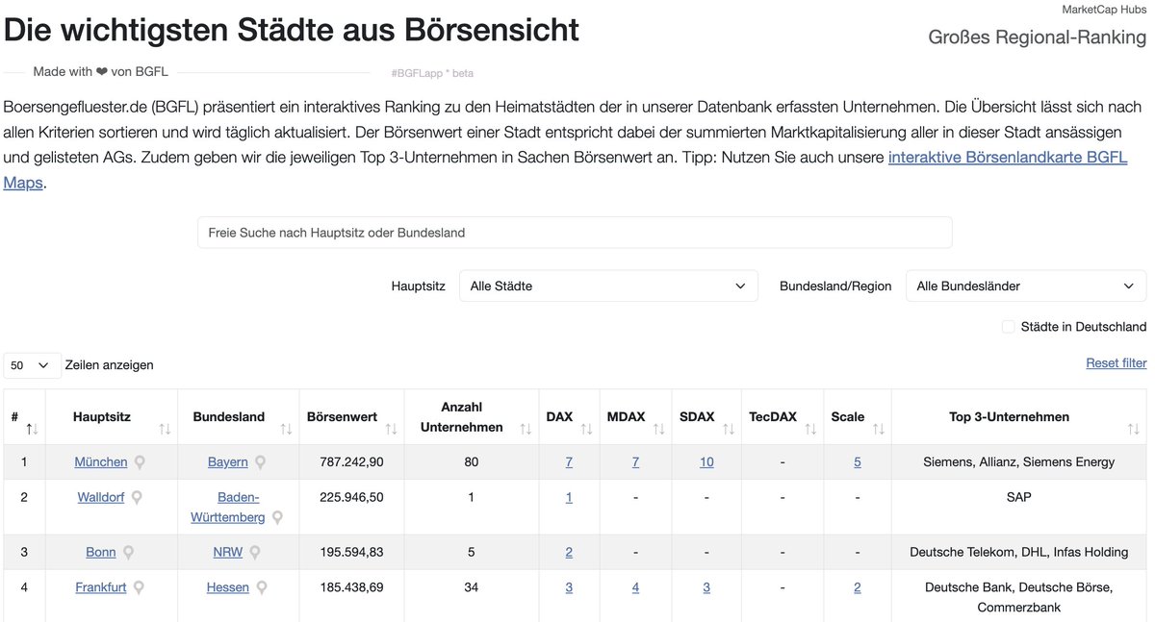
Task: Click the Börsenwert value 787.242,90
Action: click(x=351, y=462)
